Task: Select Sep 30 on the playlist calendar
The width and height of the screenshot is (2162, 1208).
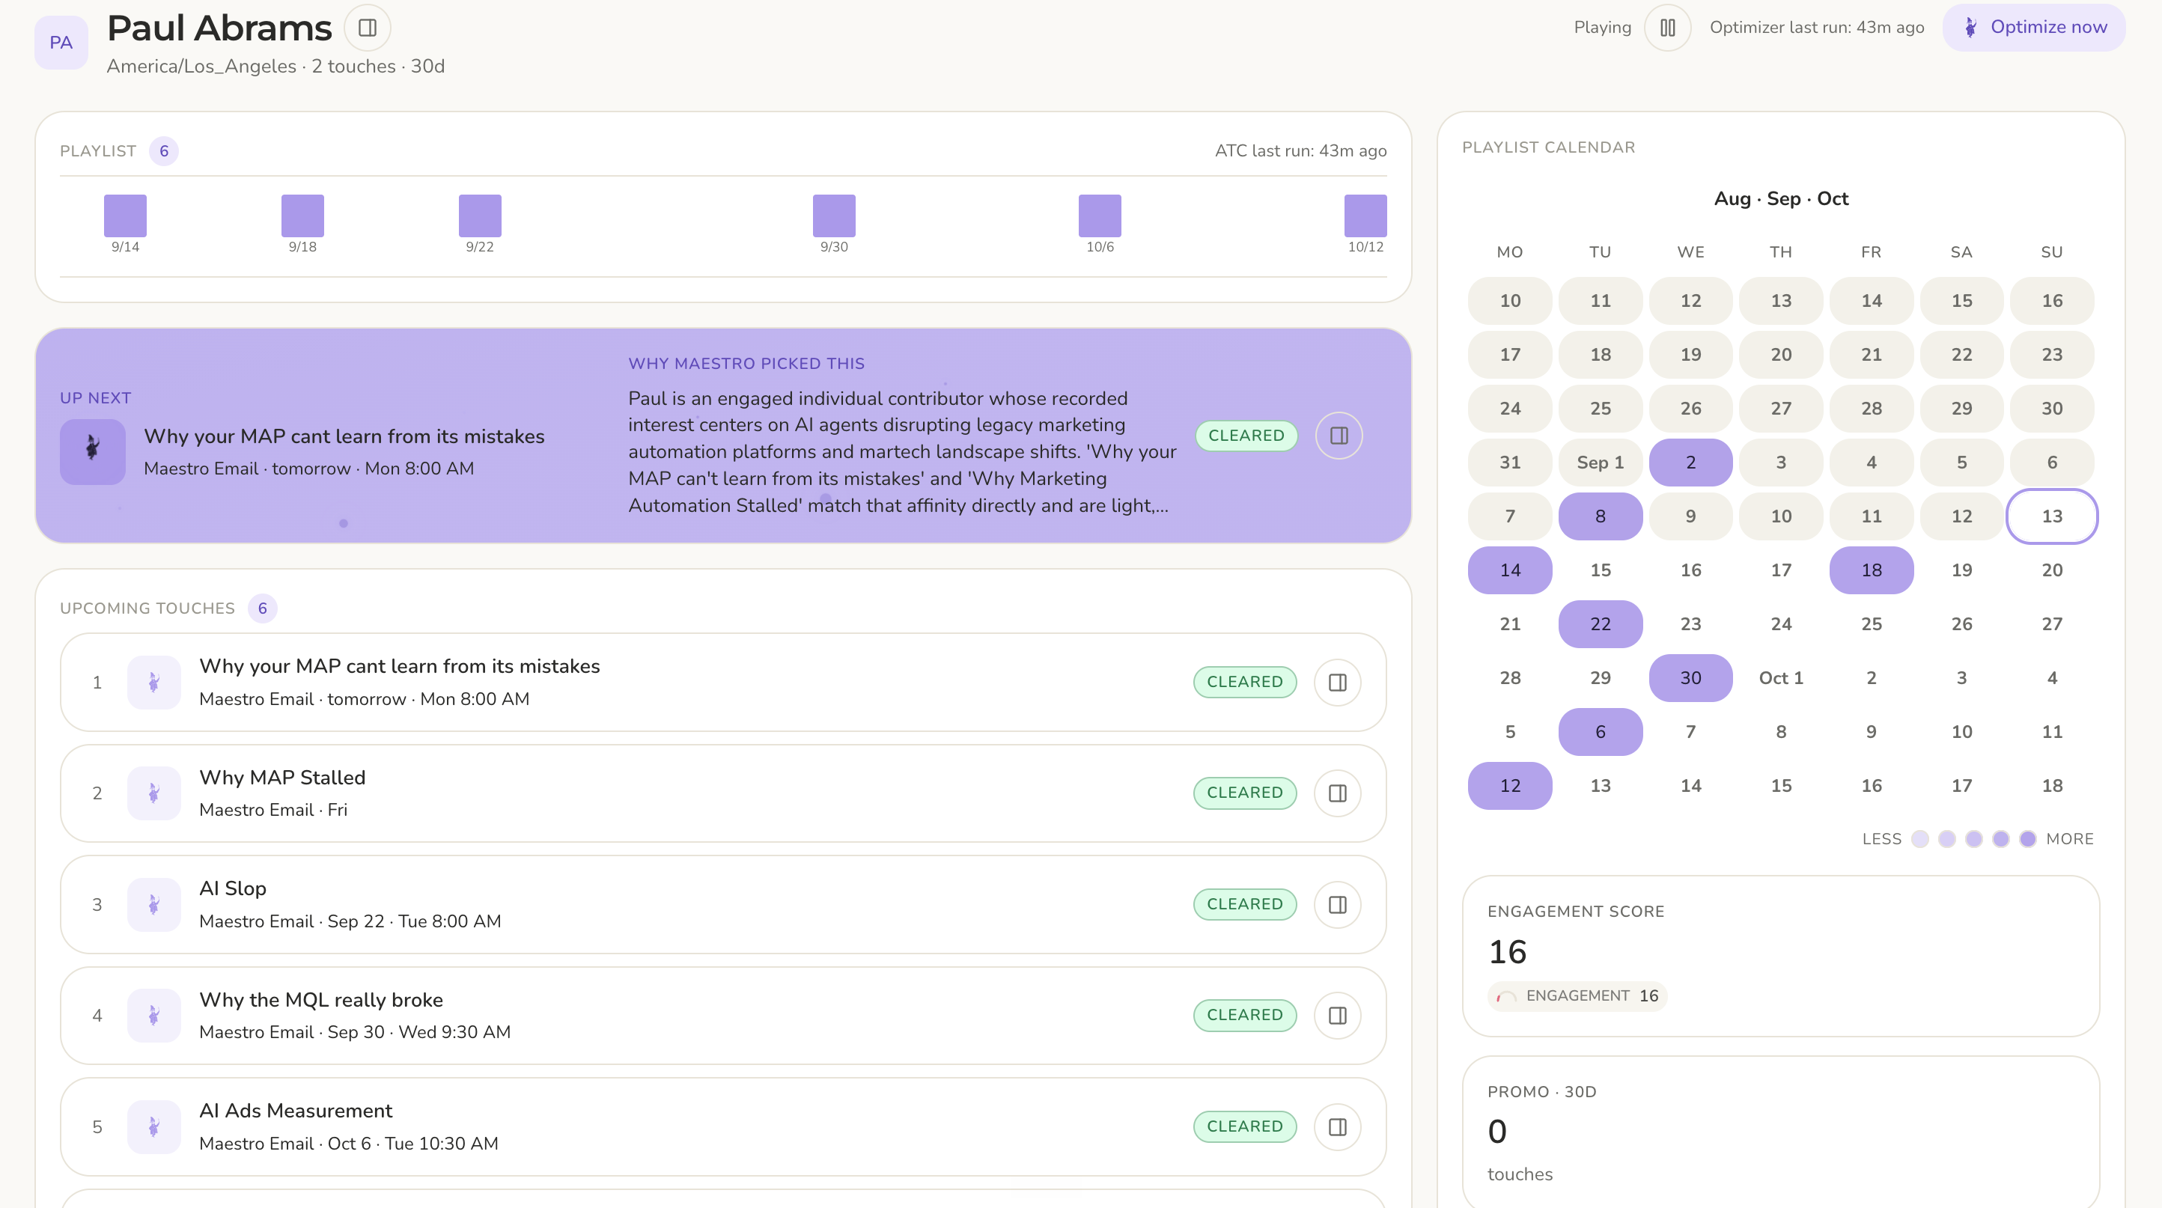Action: (x=1690, y=678)
